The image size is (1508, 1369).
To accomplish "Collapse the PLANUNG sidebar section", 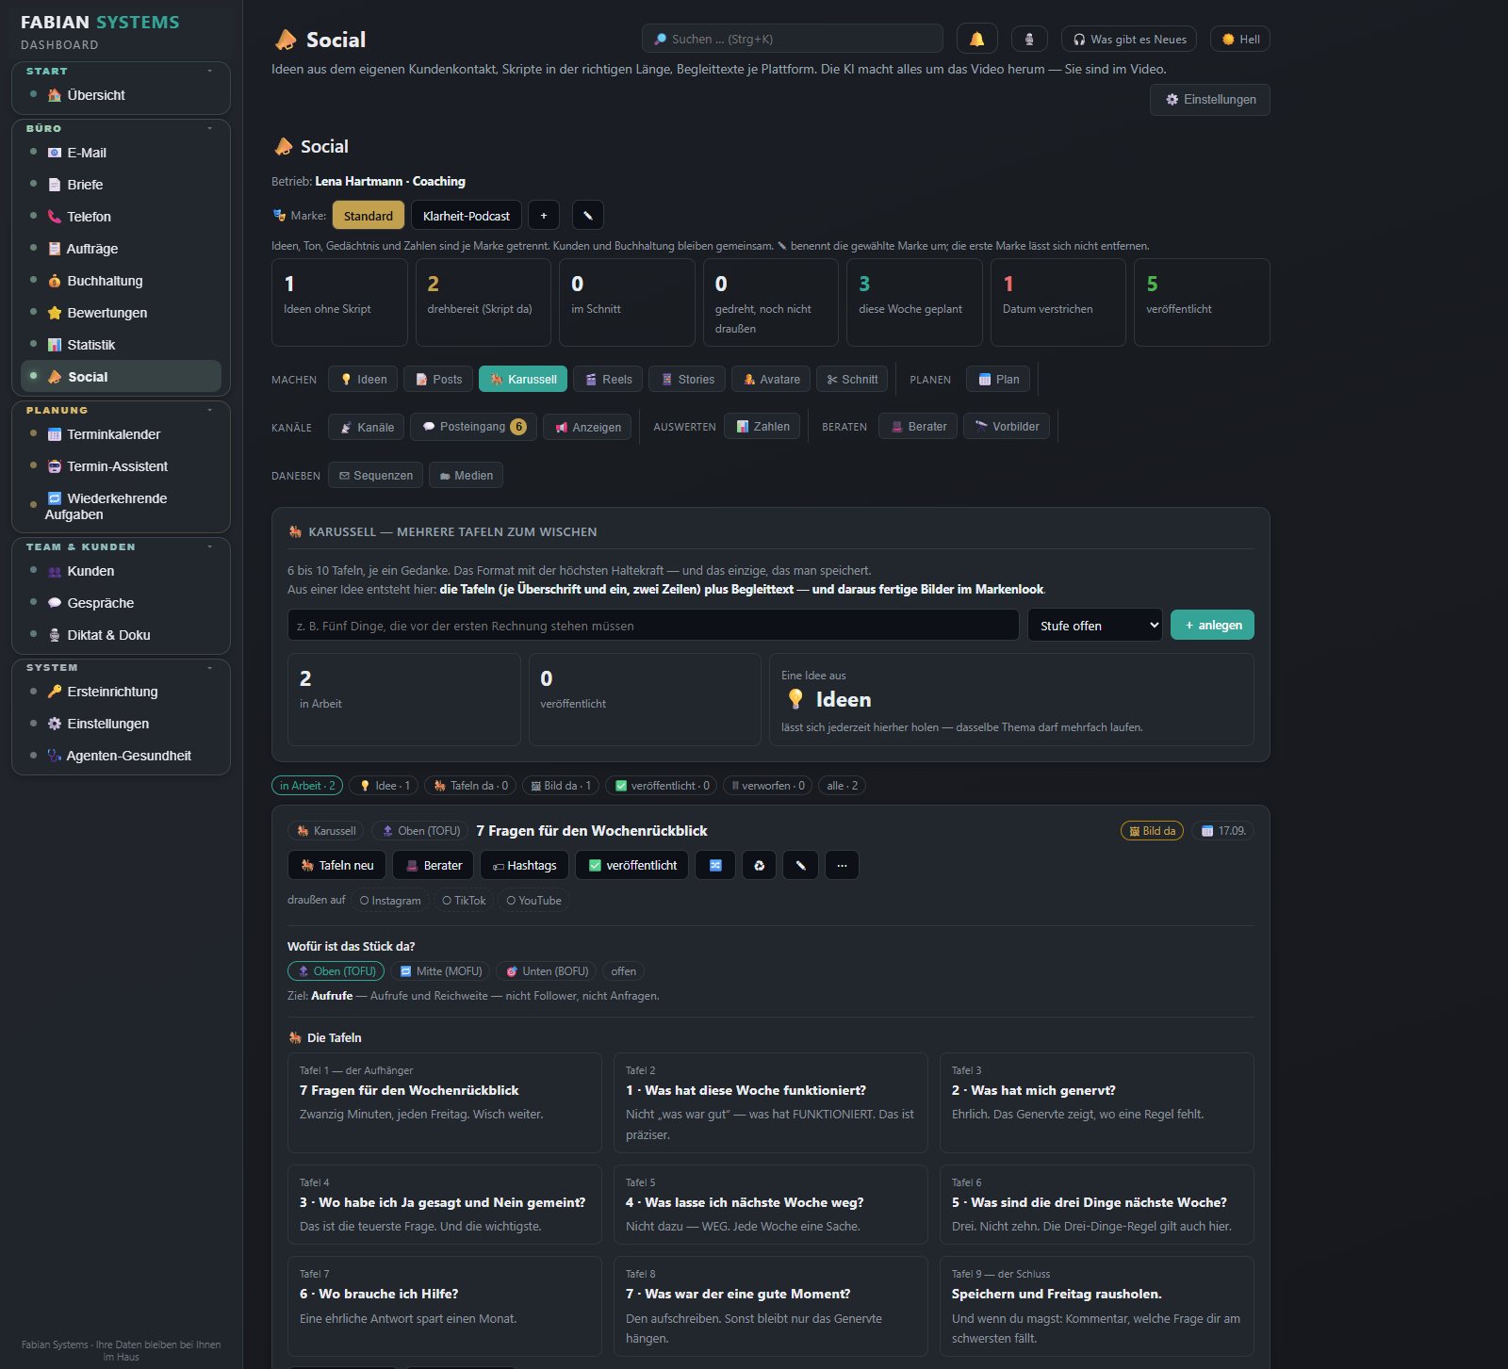I will pos(209,410).
